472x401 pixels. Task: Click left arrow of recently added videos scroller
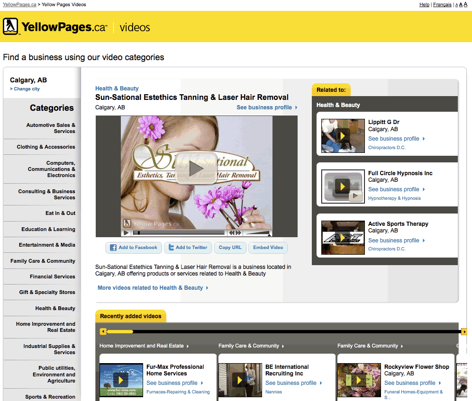(x=103, y=331)
